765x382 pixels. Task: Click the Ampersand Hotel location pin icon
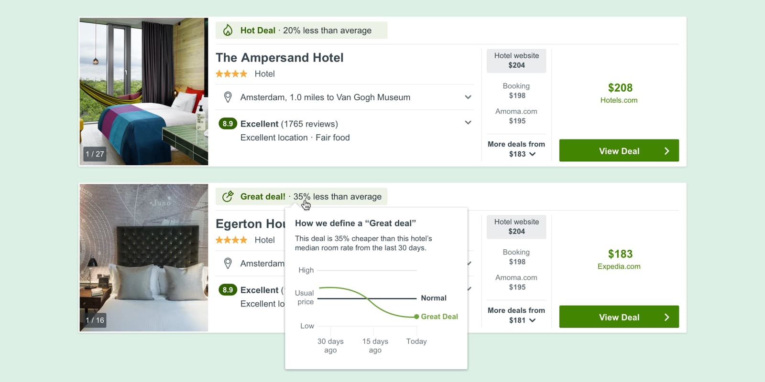228,97
